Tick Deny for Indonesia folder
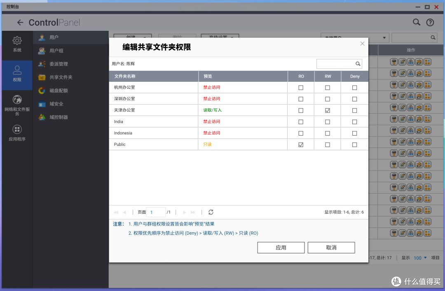 (x=354, y=133)
